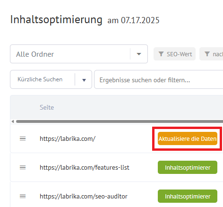Click the funnel icon on SEO-Wert filter

tap(161, 54)
